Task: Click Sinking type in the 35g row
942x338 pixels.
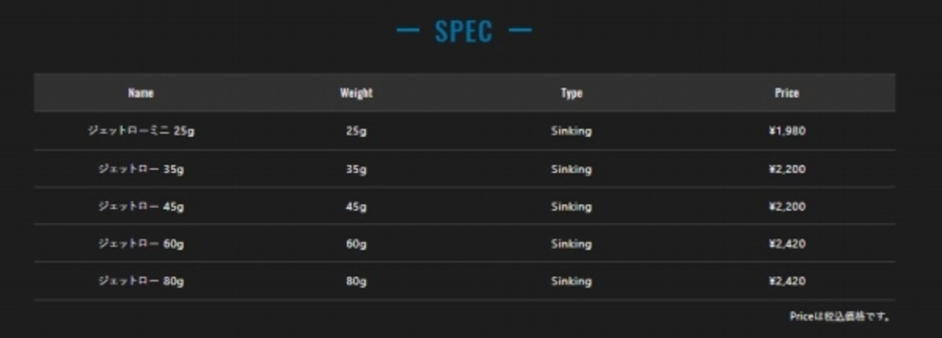Action: pyautogui.click(x=571, y=169)
